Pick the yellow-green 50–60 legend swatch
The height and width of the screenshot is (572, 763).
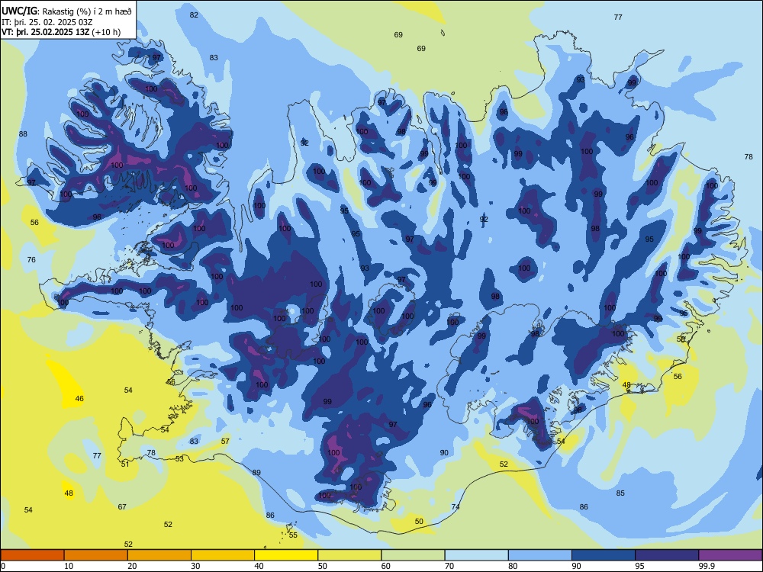point(349,555)
